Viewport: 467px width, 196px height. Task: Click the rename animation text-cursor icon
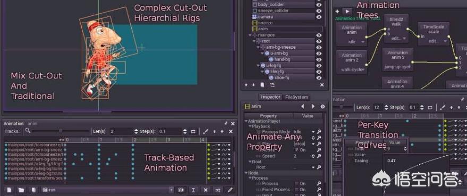[193, 190]
